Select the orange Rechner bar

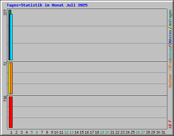click(x=11, y=78)
